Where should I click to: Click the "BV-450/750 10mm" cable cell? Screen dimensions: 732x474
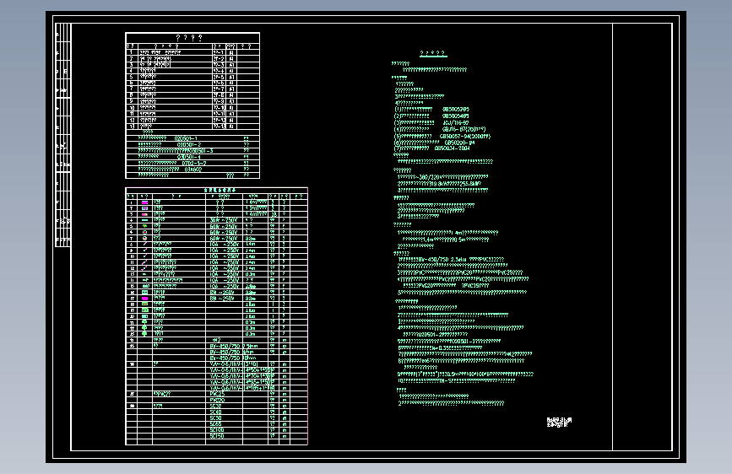click(232, 358)
